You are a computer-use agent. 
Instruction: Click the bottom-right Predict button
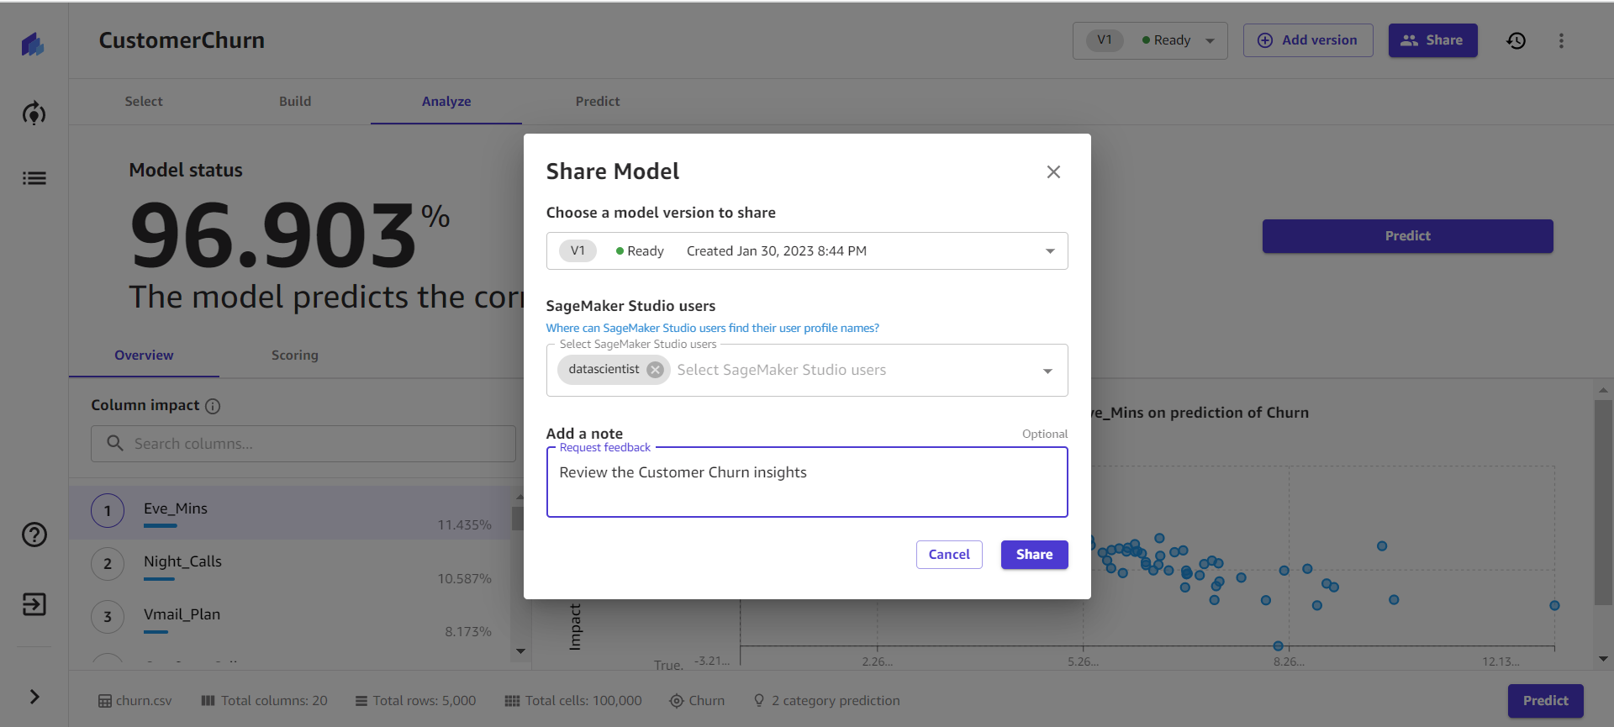pyautogui.click(x=1545, y=701)
